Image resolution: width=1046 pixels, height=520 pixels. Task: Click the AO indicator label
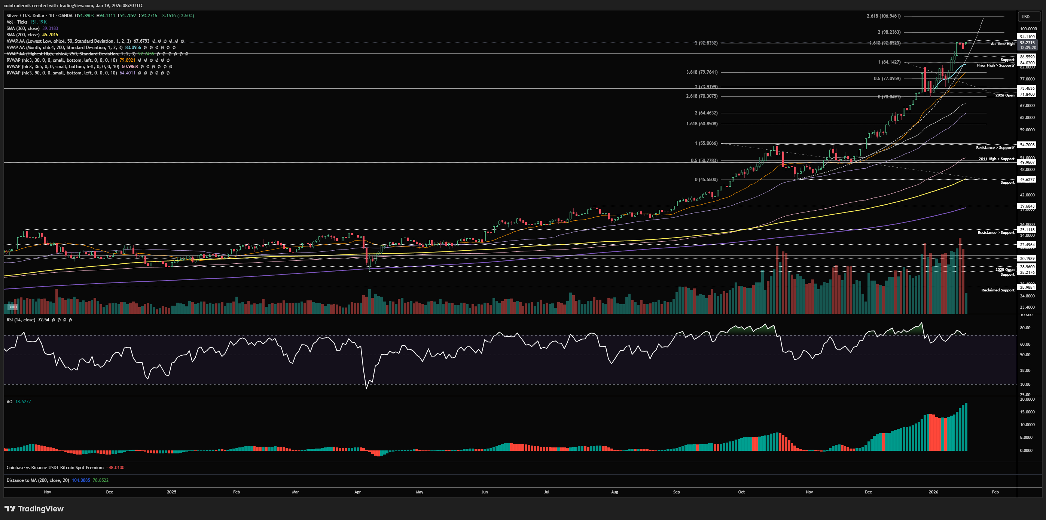click(x=9, y=401)
